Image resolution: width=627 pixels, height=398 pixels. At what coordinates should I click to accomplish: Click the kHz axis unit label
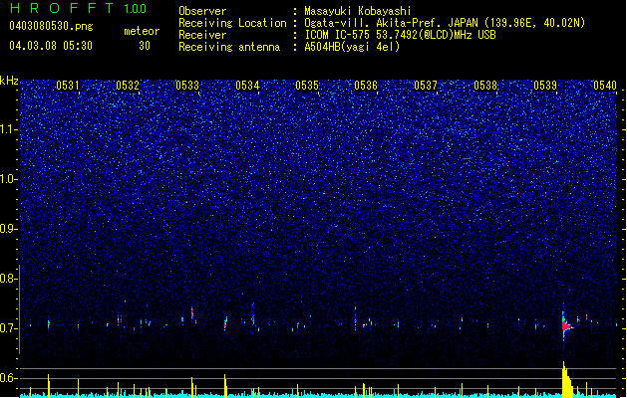(9, 81)
